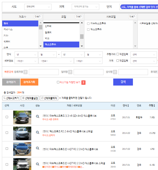Image resolution: width=158 pixels, height=170 pixels.
Task: Click the magnifier icon for 맥스크루즈 R2.2 4WD row
Action: (x=37, y=132)
